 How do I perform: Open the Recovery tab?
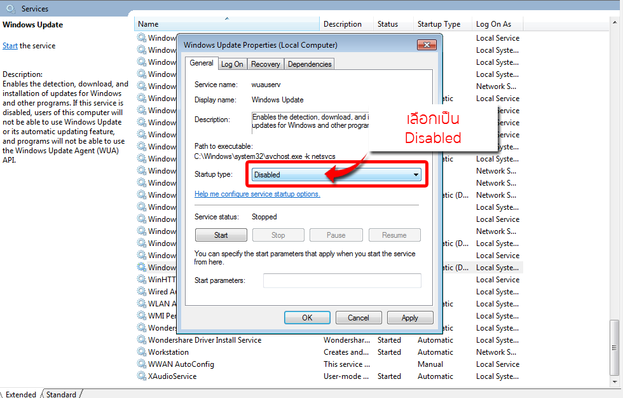coord(265,64)
